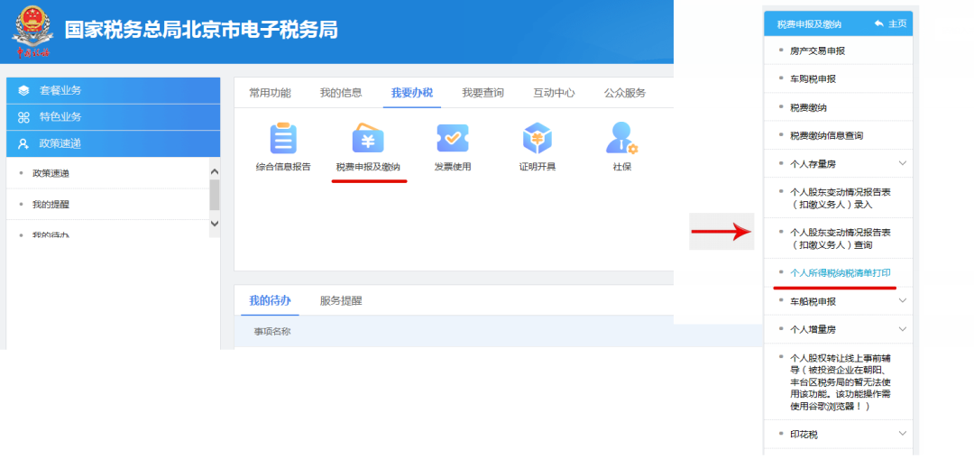Switch to the 我的信息 tab
Viewport: 974px width, 459px height.
[x=341, y=93]
